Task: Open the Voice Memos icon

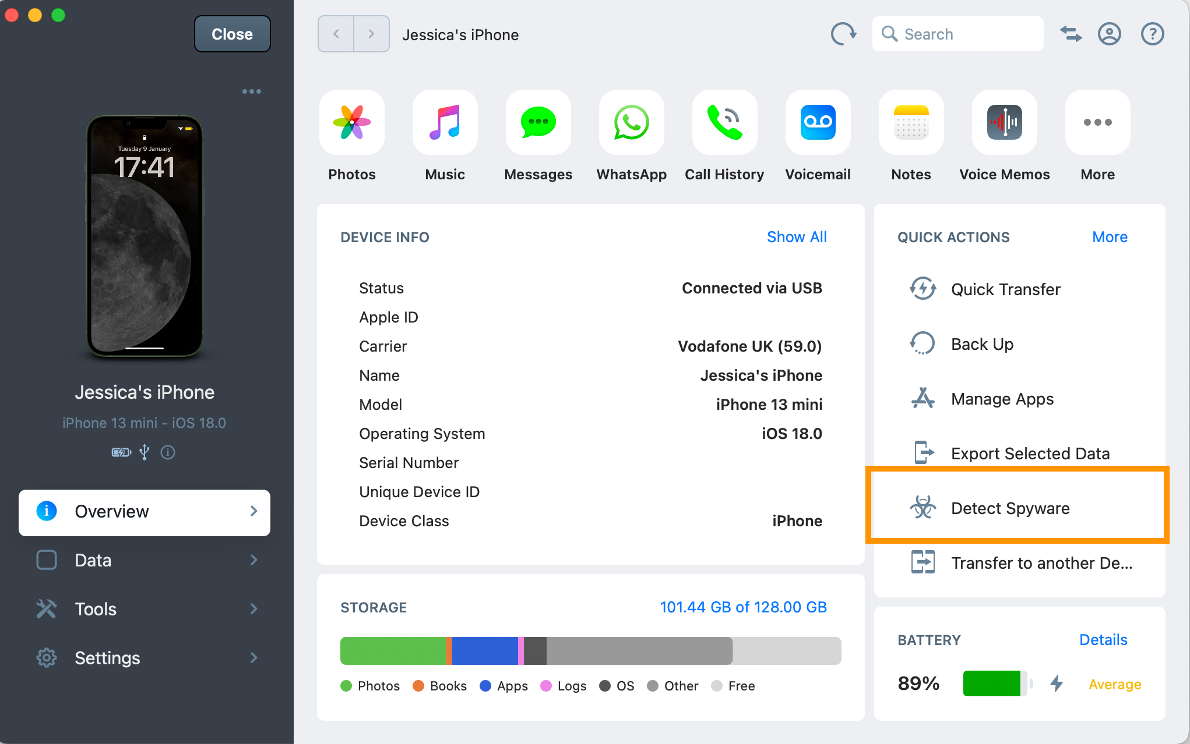Action: 1005,122
